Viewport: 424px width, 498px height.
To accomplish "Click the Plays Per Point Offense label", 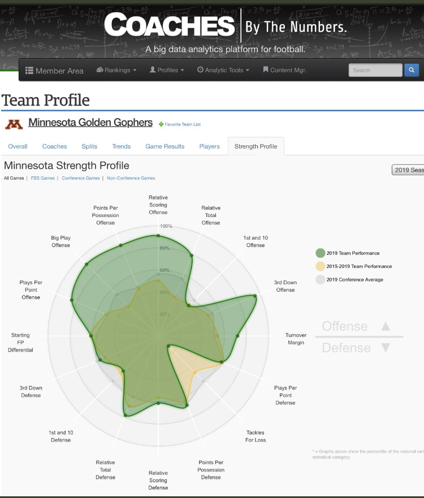I will pyautogui.click(x=31, y=289).
